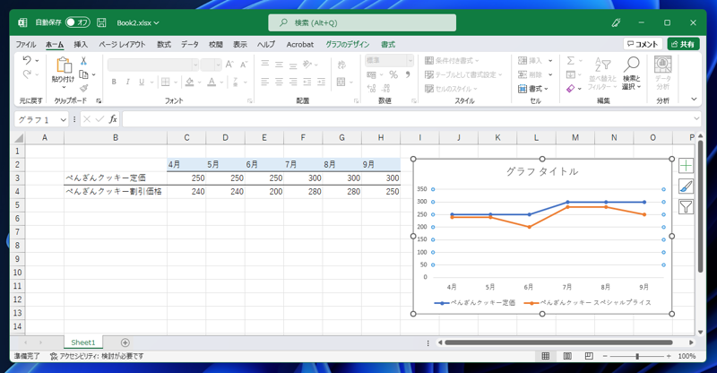This screenshot has width=717, height=373.
Task: Select the chart title text
Action: click(542, 171)
